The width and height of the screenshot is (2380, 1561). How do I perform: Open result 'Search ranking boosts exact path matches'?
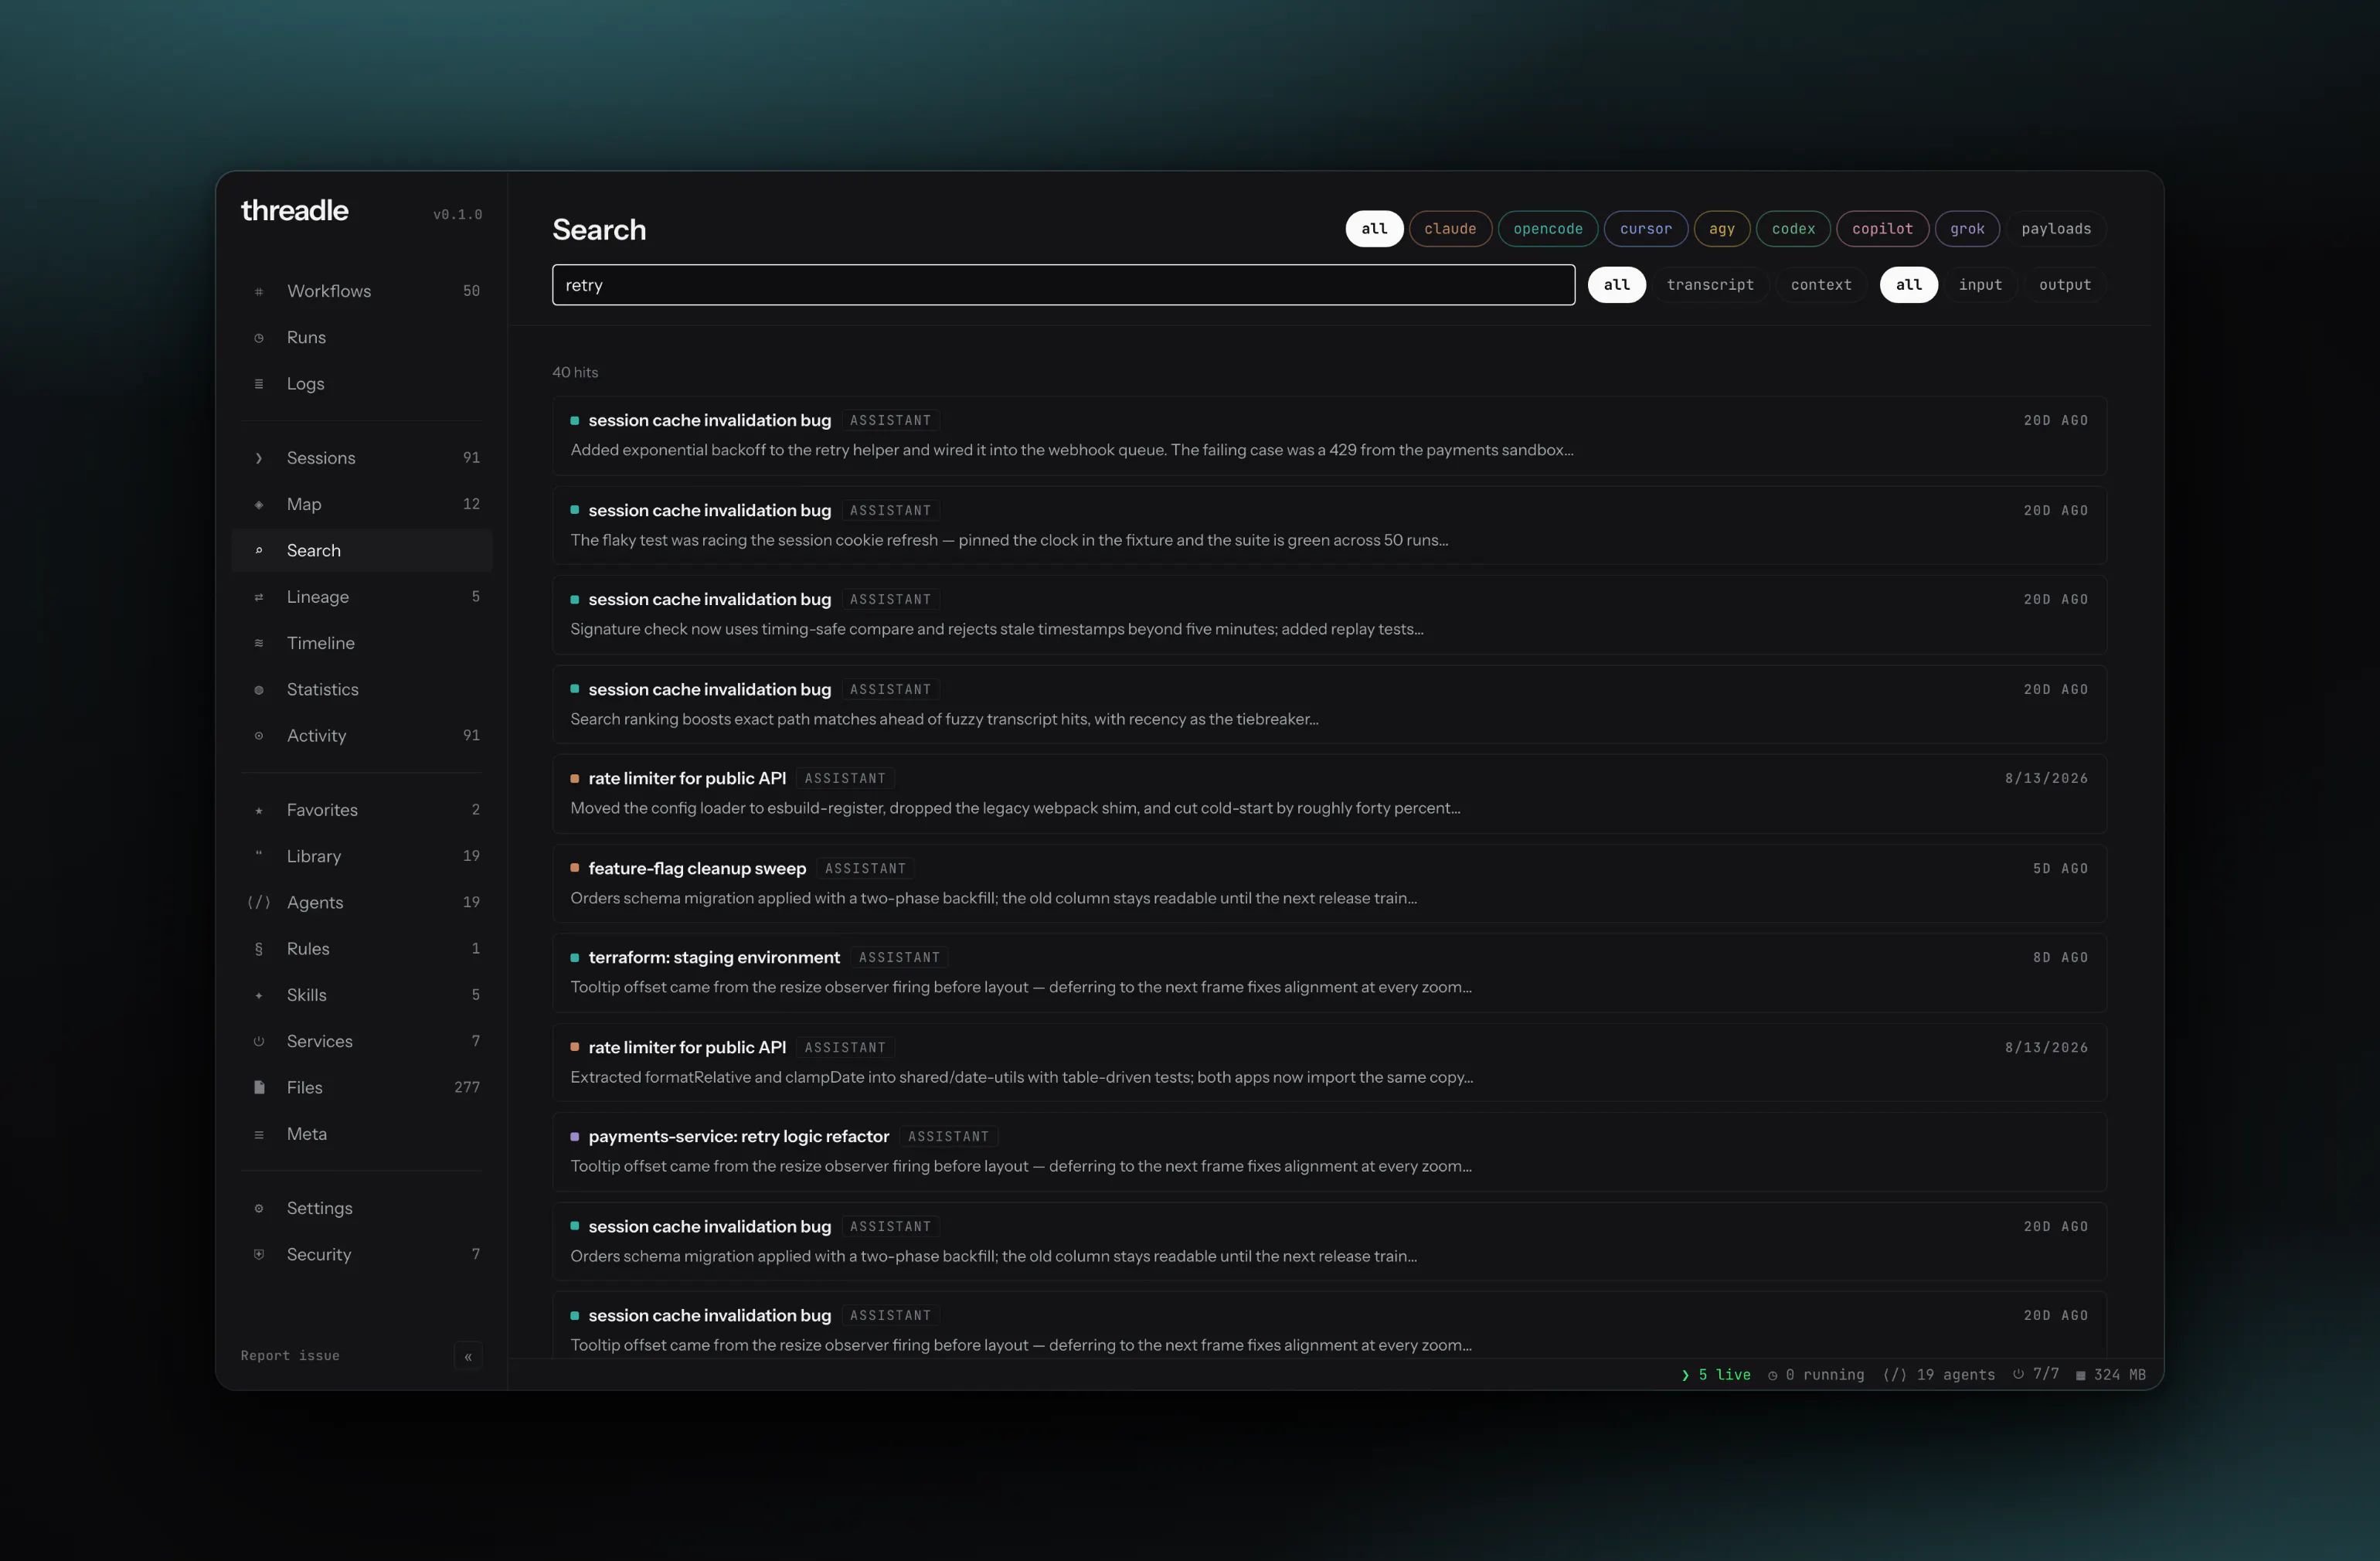pos(1329,705)
